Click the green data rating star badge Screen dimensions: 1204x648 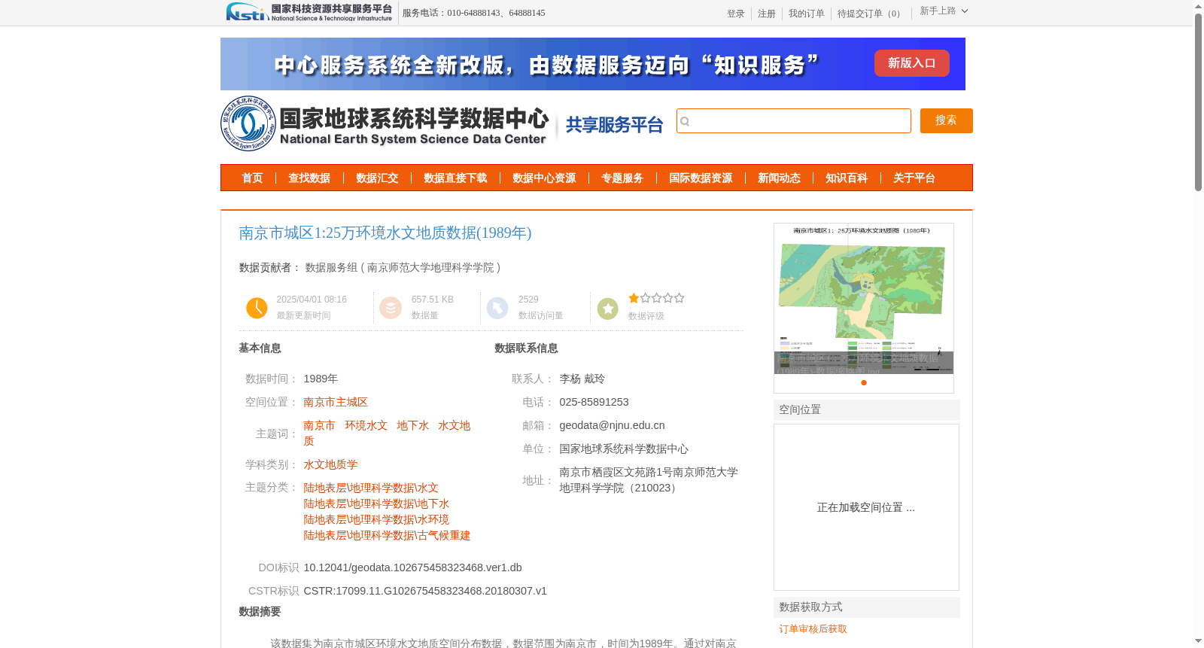point(608,309)
